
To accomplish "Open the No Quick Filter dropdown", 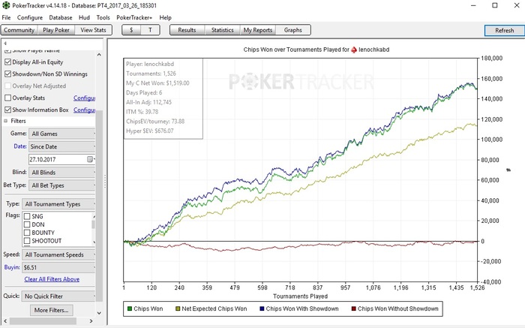I will tap(58, 296).
